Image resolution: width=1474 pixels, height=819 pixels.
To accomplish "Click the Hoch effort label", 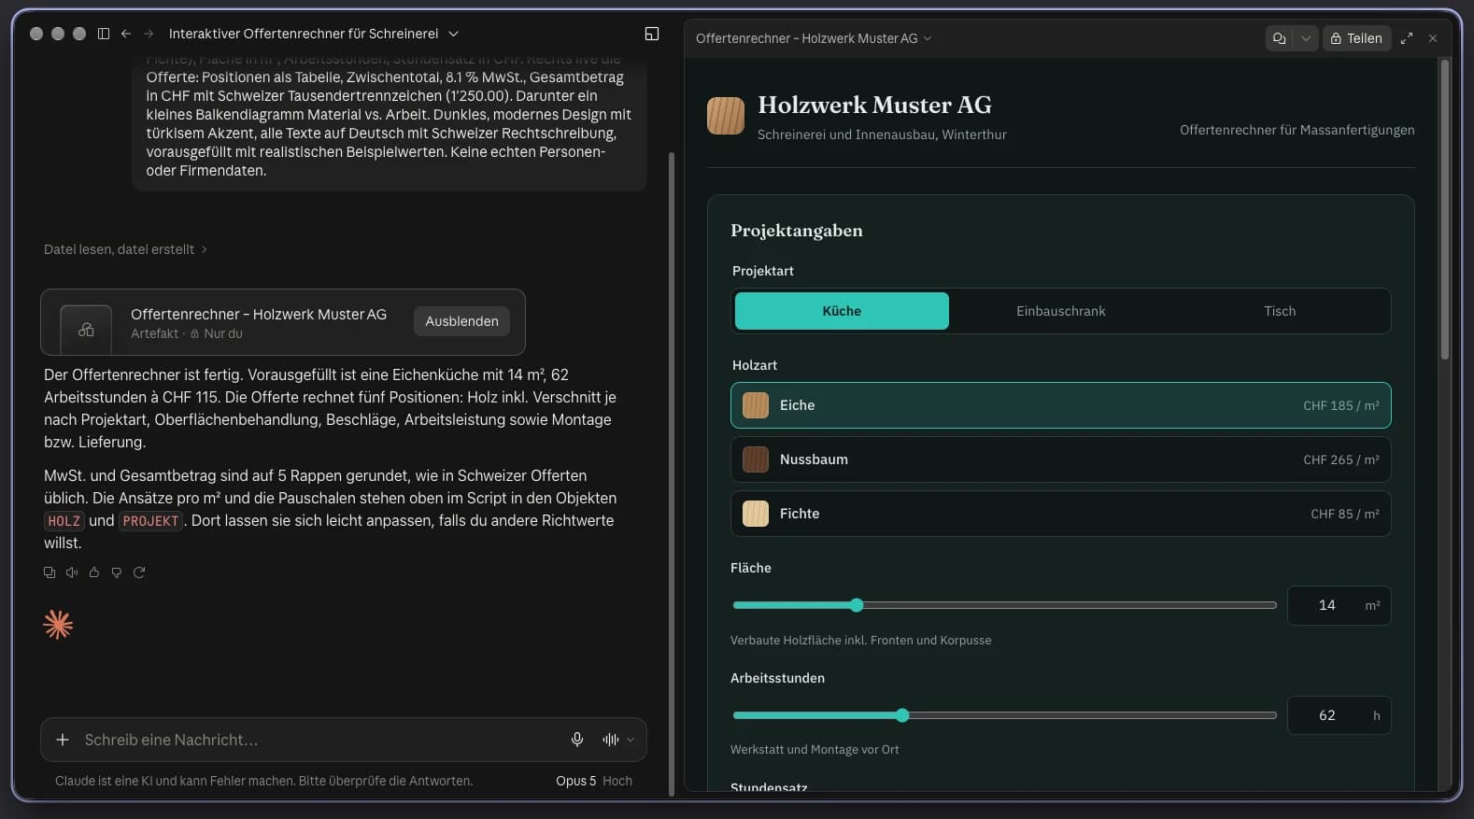I will pyautogui.click(x=617, y=781).
